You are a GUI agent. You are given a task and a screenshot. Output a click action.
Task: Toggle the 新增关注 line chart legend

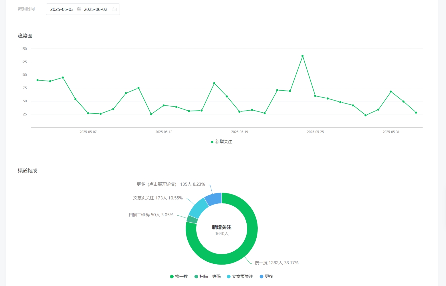pyautogui.click(x=221, y=142)
